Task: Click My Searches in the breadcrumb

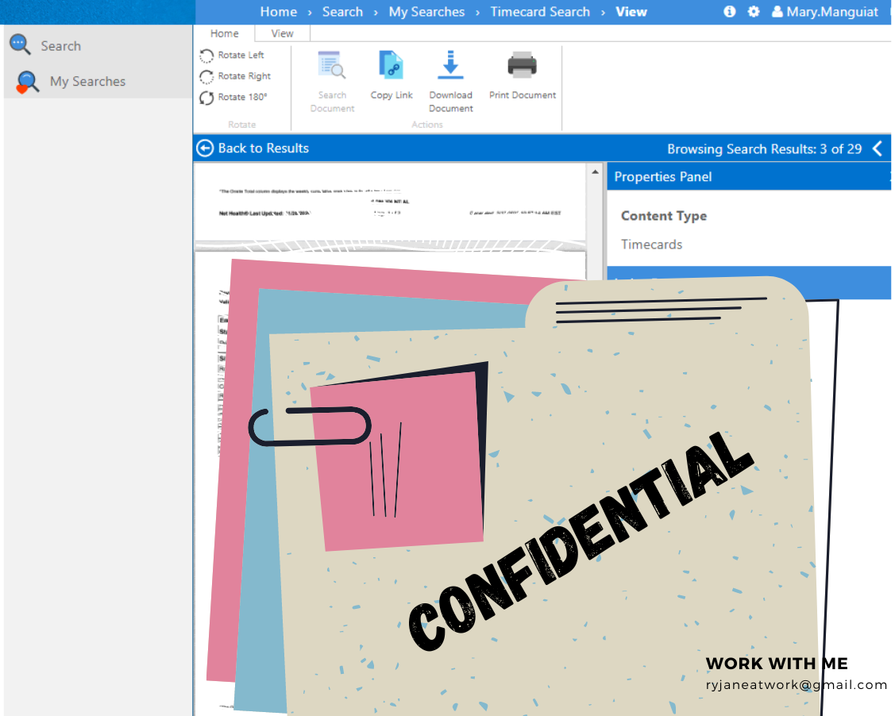Action: point(427,12)
